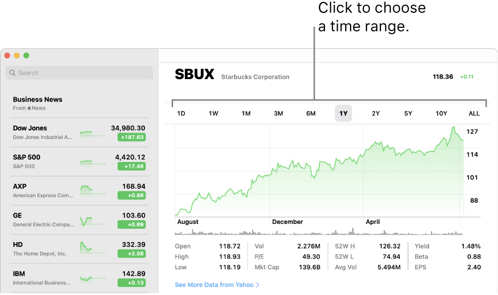The image size is (498, 295).
Task: Show the ALL time range
Action: (474, 113)
